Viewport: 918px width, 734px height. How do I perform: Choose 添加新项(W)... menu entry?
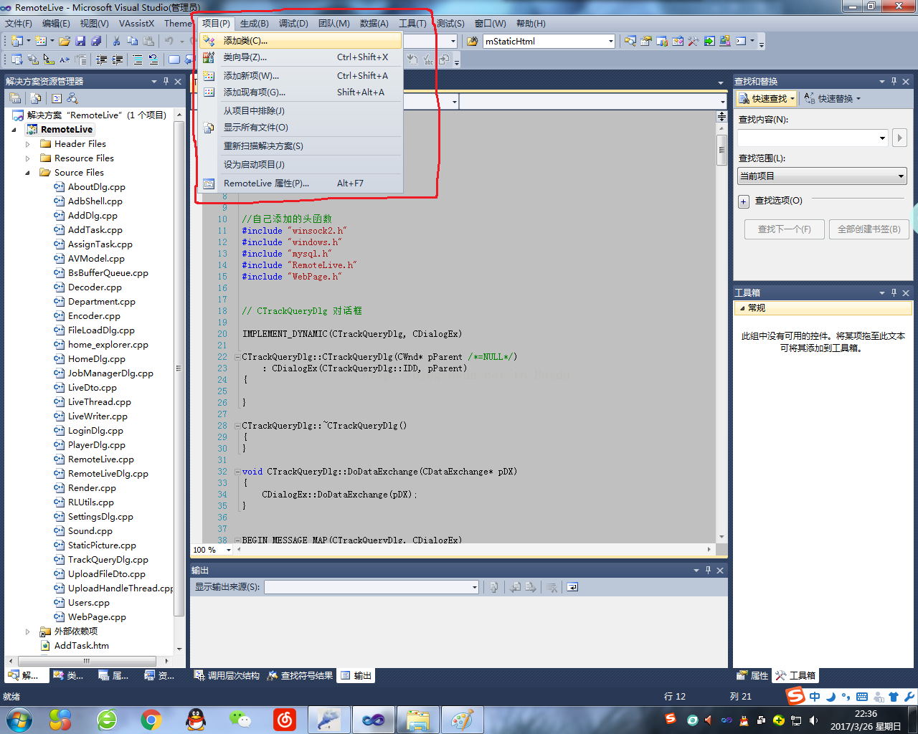301,76
